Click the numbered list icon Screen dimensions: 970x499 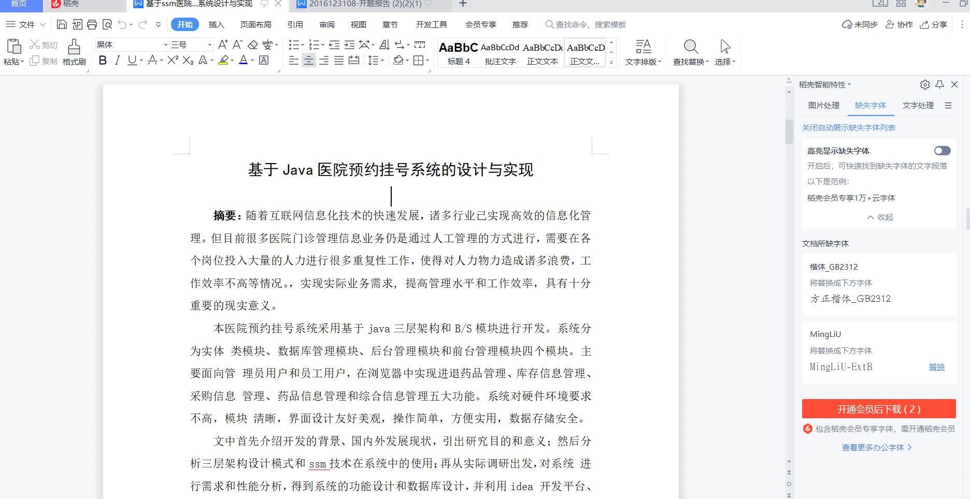(314, 45)
